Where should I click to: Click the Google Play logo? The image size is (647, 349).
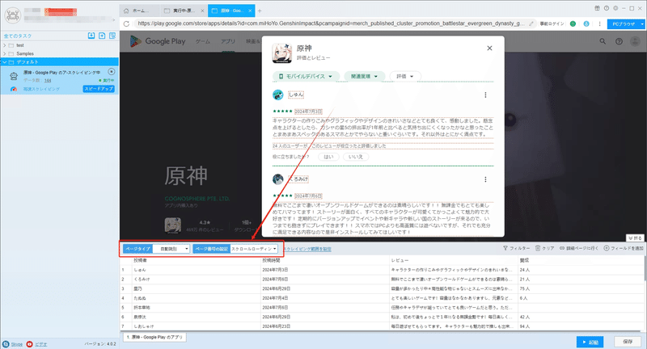tap(157, 41)
